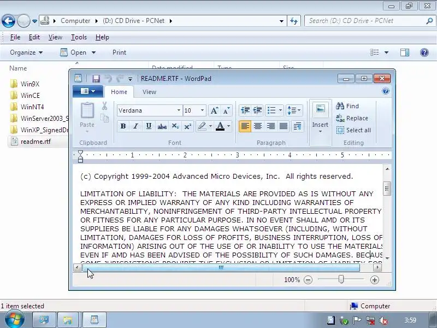This screenshot has height=328, width=437.
Task: Click Print in Explorer toolbar
Action: click(x=119, y=52)
